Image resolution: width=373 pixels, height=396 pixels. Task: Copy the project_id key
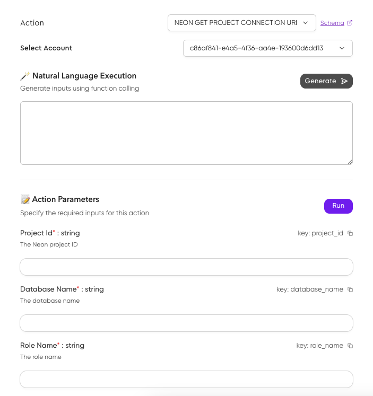[x=350, y=233]
